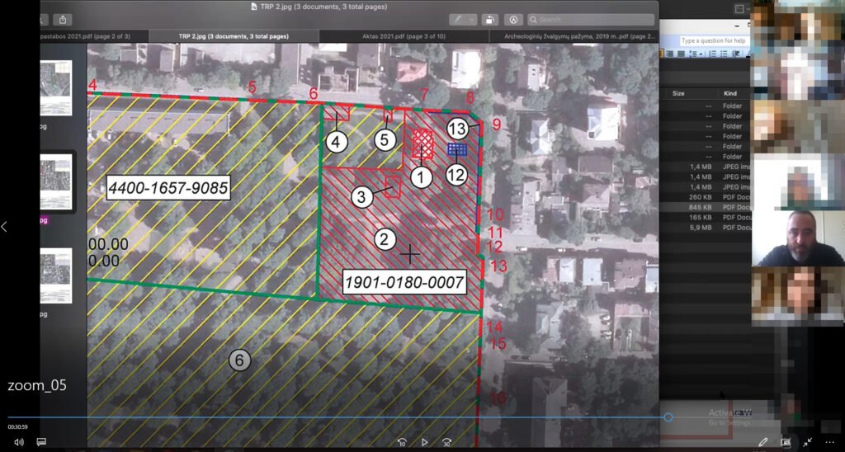Select the first page thumbnail in sidebar
845x452 pixels.
pyautogui.click(x=56, y=87)
